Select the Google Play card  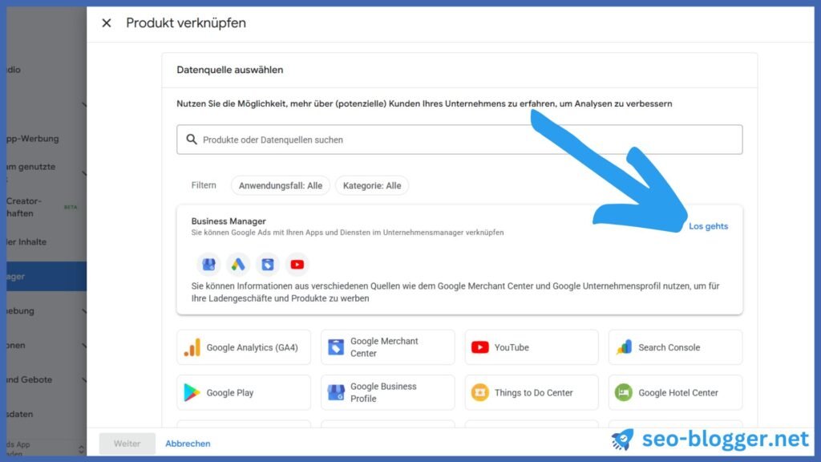pos(244,392)
